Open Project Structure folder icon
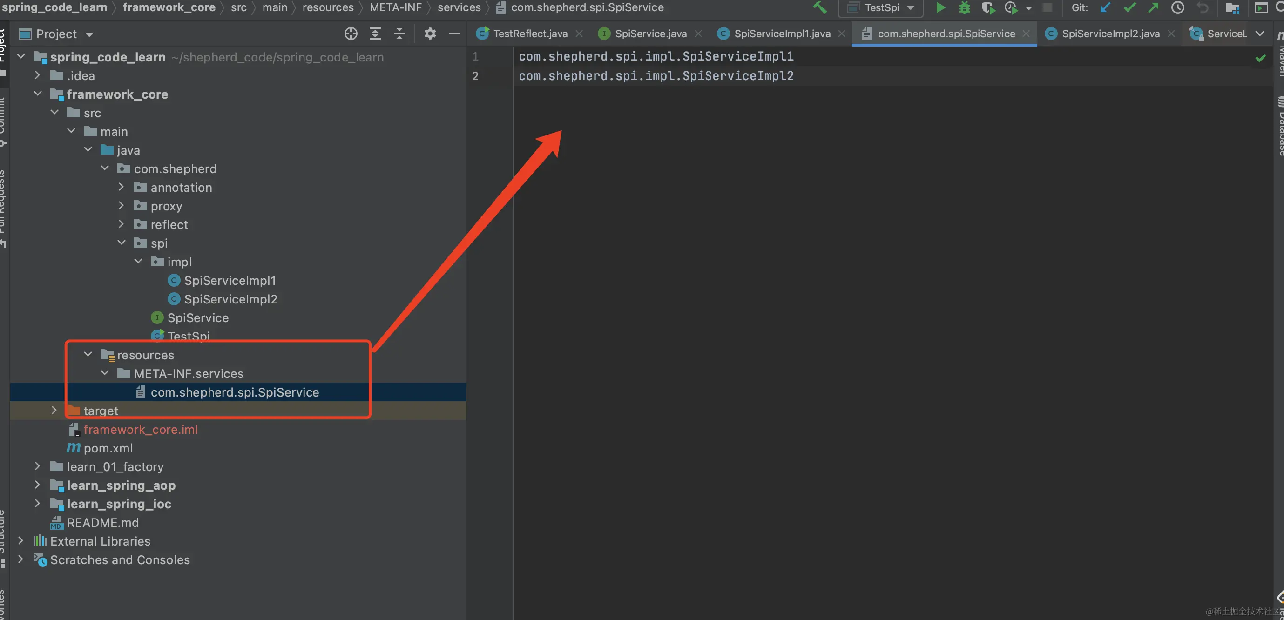The width and height of the screenshot is (1284, 620). point(1232,7)
